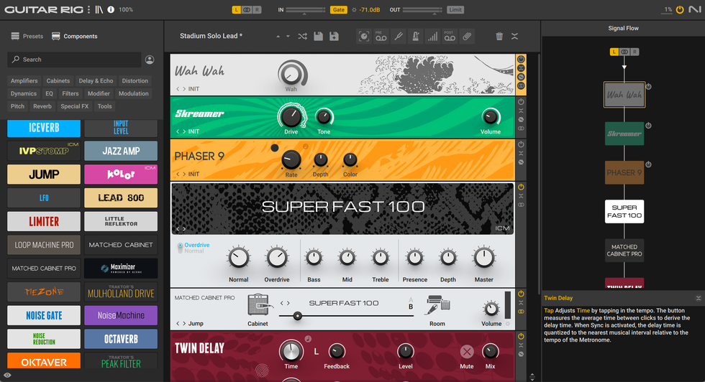Select the Amplifiers category tag

(x=24, y=81)
